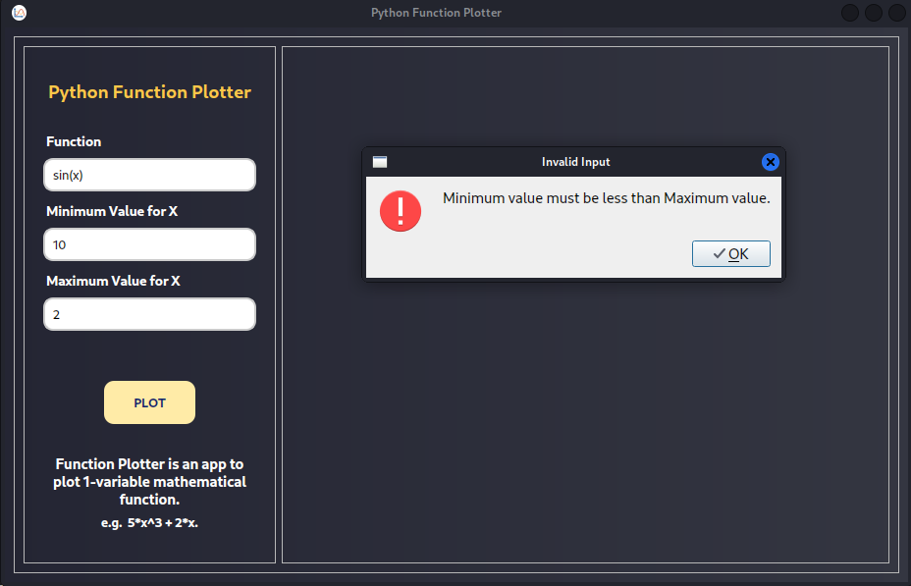Focus the Function input containing sin(x)
The width and height of the screenshot is (911, 586).
click(x=149, y=175)
